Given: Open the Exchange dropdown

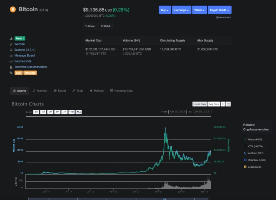Looking at the screenshot, I should coord(182,10).
